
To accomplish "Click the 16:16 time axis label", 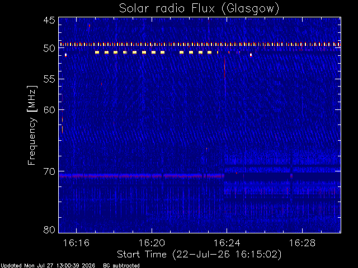I will 76,243.
